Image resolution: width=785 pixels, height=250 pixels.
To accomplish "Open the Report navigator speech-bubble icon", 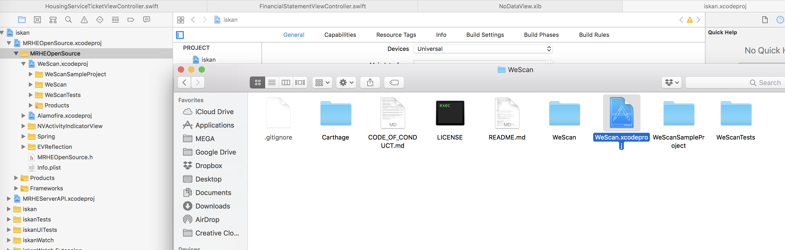I will click(x=147, y=19).
